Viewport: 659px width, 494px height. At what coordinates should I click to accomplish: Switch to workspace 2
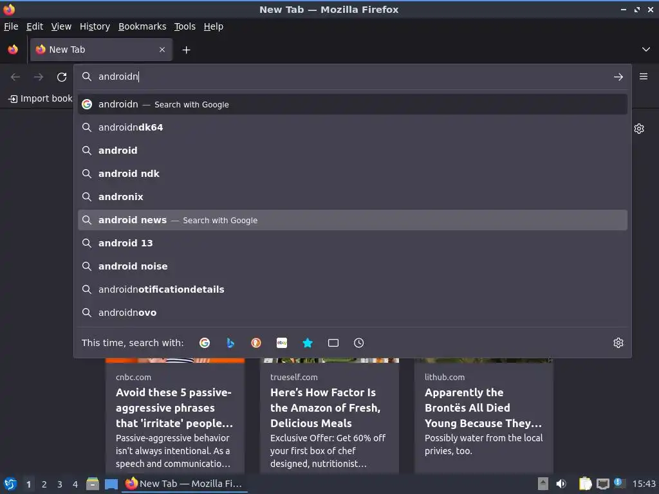[x=44, y=484]
